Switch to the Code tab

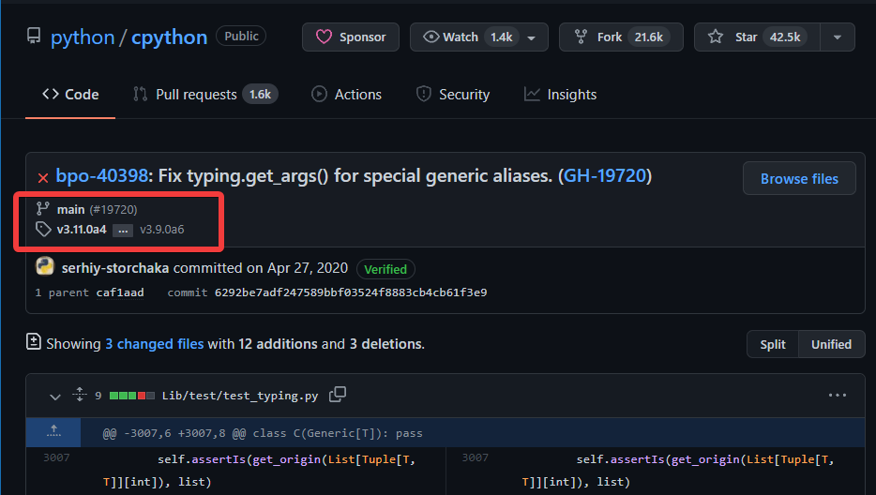(x=70, y=95)
